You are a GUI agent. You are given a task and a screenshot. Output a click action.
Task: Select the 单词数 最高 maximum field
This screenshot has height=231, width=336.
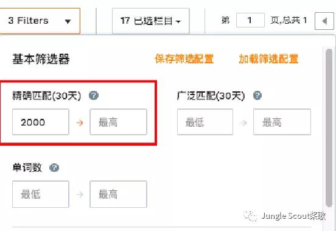pos(118,194)
